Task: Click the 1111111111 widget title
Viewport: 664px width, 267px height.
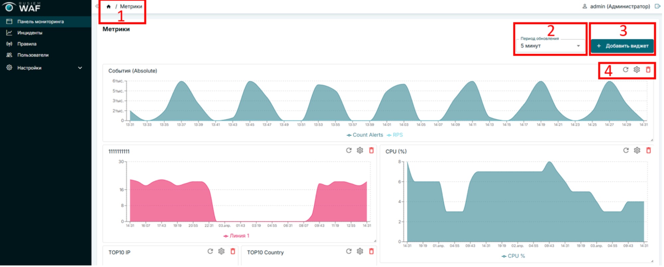Action: 119,152
